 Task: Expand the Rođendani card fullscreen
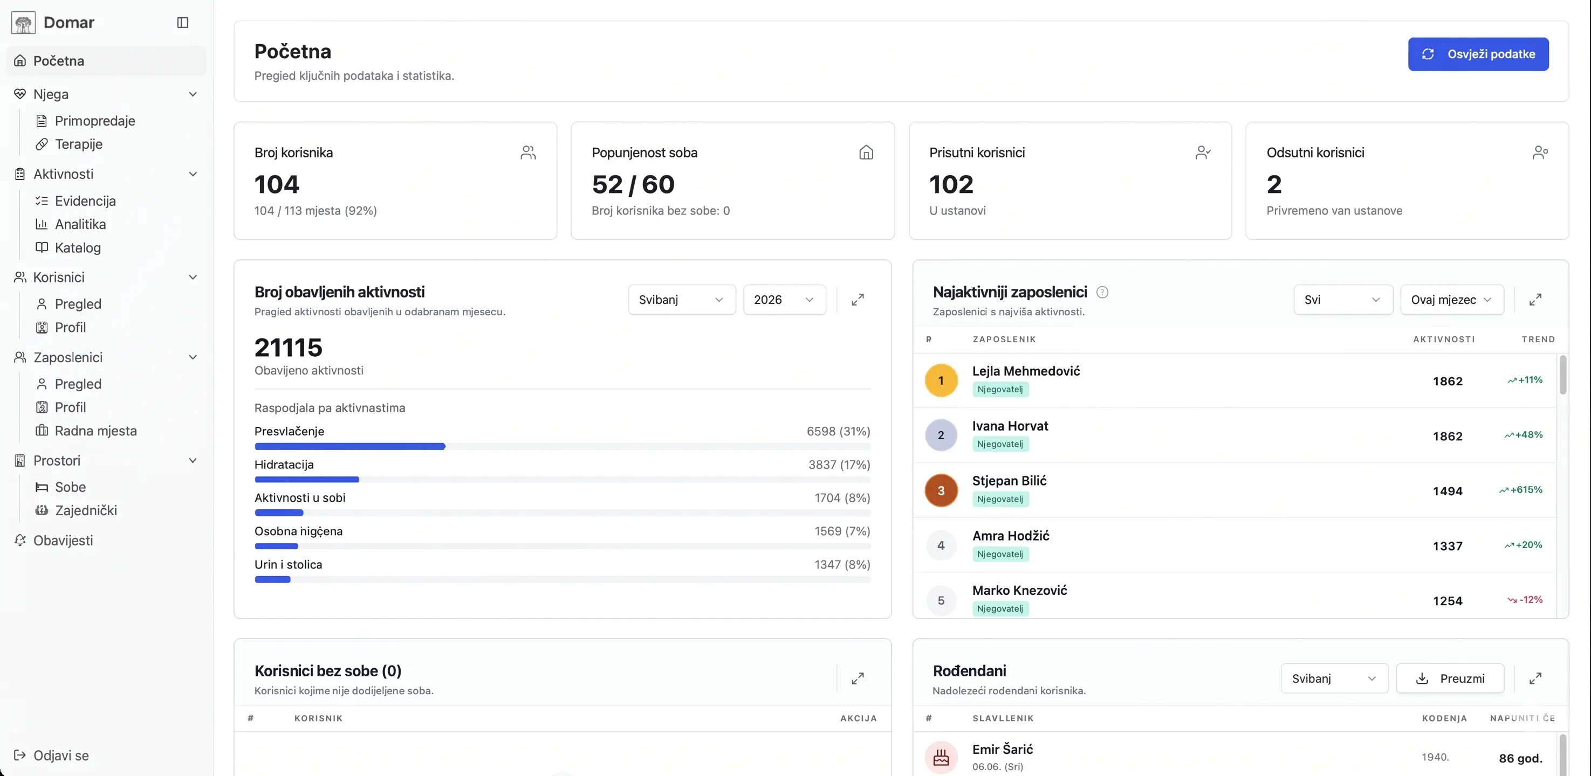point(1535,678)
